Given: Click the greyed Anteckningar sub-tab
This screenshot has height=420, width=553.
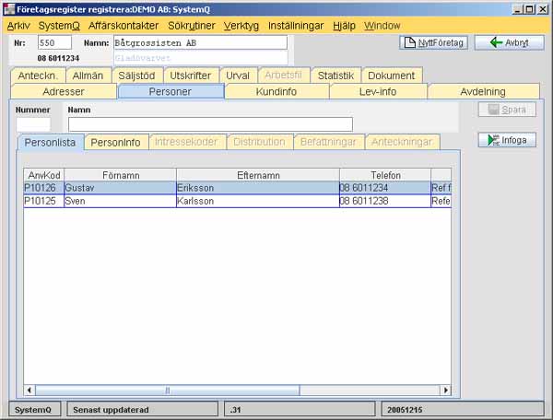Looking at the screenshot, I should (x=402, y=142).
